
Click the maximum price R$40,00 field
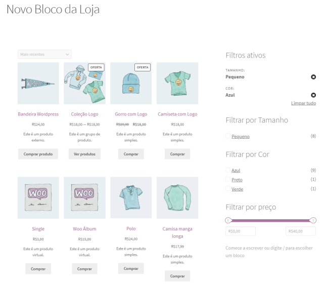pos(301,231)
